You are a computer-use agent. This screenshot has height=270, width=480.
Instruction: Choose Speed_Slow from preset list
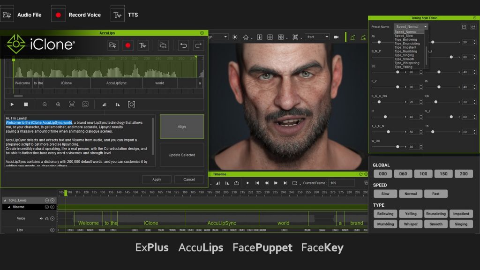point(404,36)
